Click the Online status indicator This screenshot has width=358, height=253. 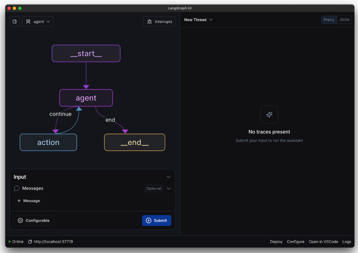[16, 242]
